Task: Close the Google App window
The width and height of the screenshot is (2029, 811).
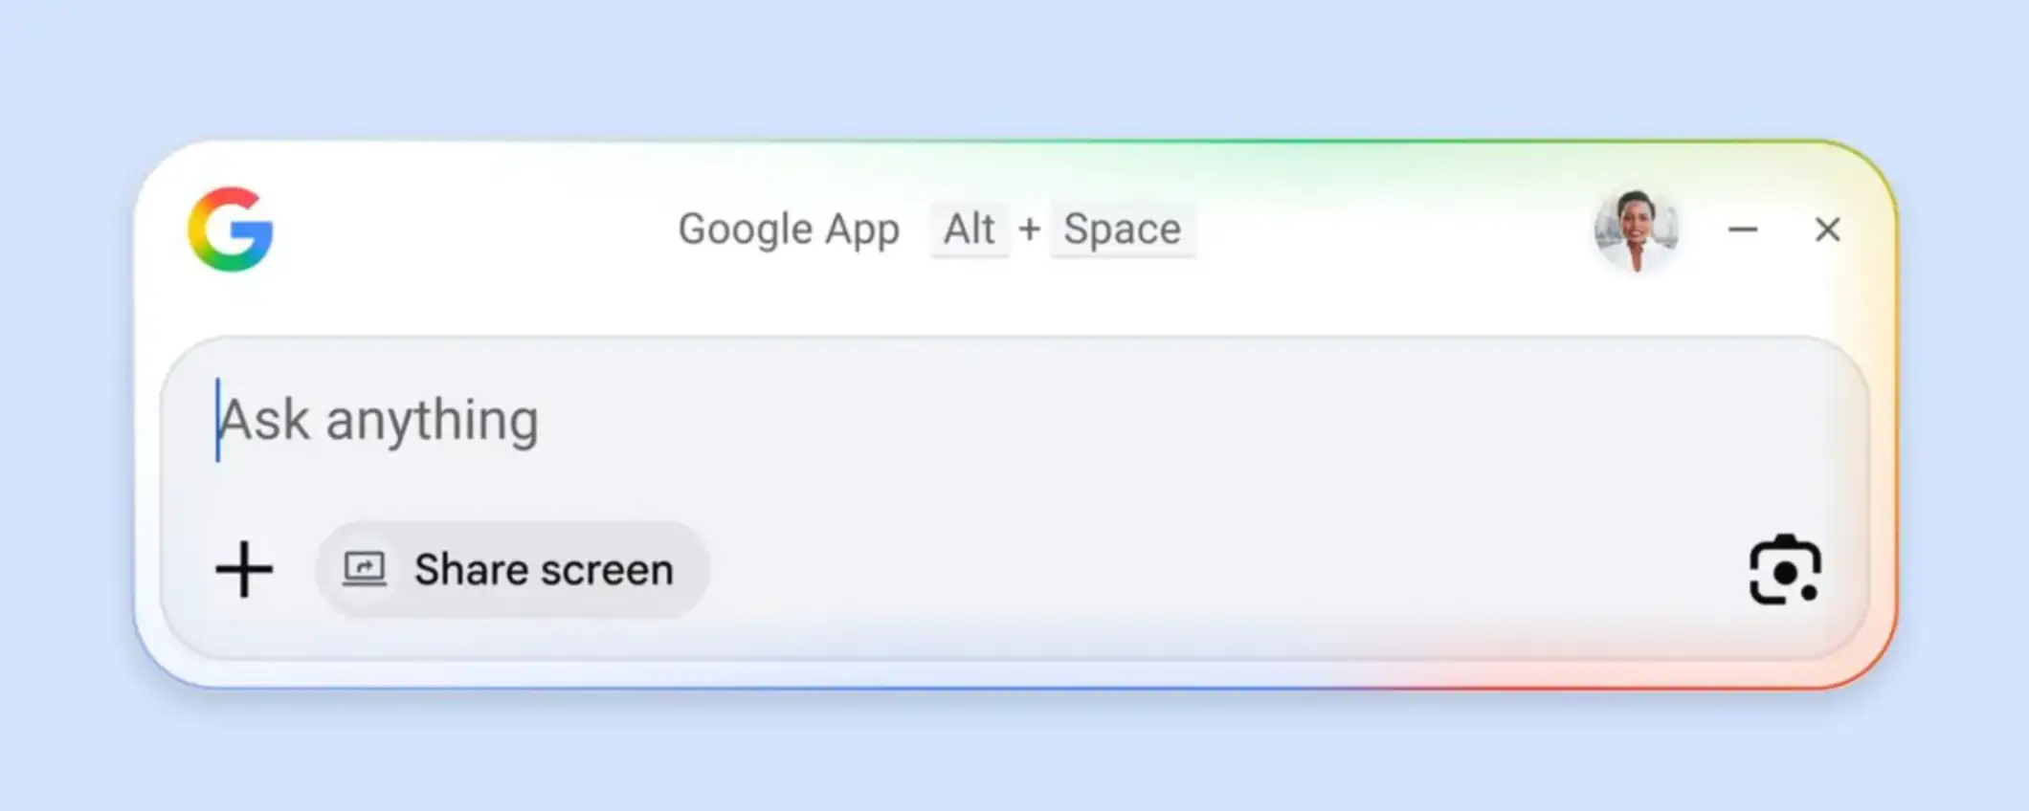Action: 1827,230
